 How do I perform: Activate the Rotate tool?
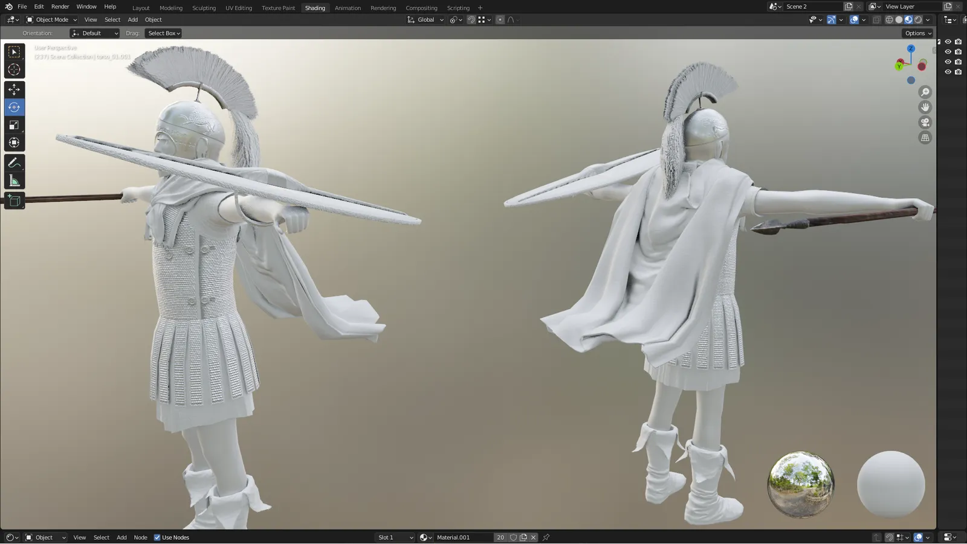tap(14, 107)
